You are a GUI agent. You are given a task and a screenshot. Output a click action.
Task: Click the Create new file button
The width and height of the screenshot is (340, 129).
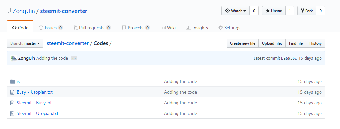(x=242, y=43)
